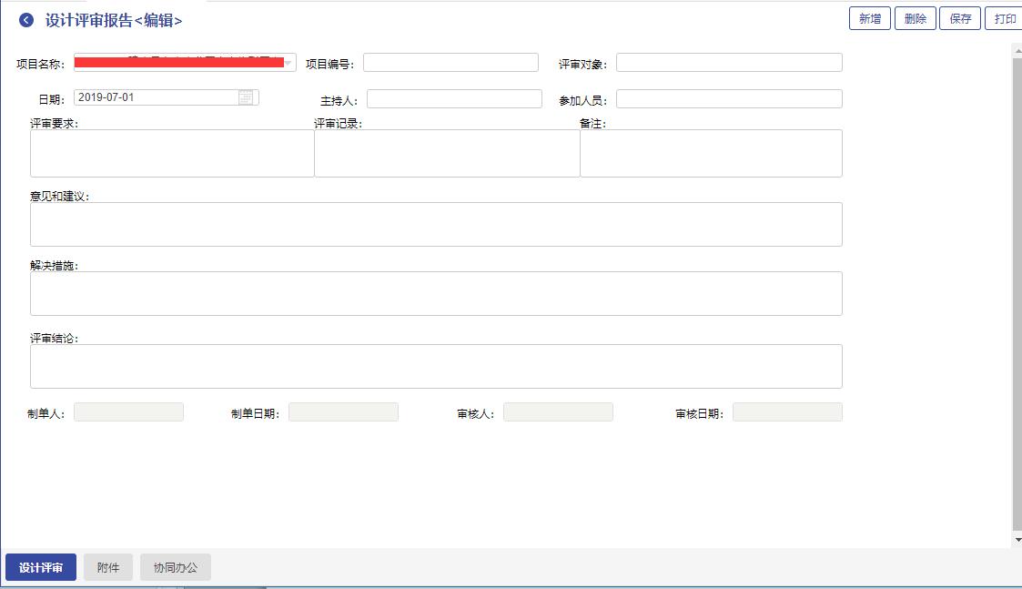
Task: Click into the 评审对象 text box
Action: pyautogui.click(x=729, y=63)
